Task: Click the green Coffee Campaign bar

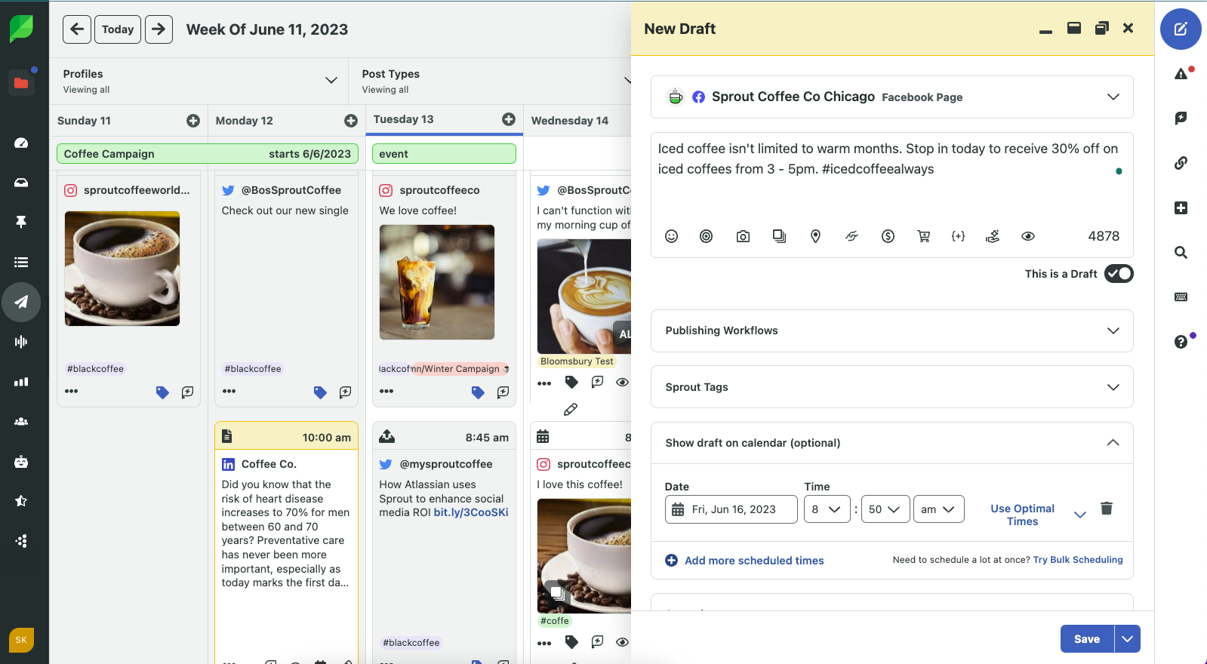Action: pyautogui.click(x=207, y=154)
